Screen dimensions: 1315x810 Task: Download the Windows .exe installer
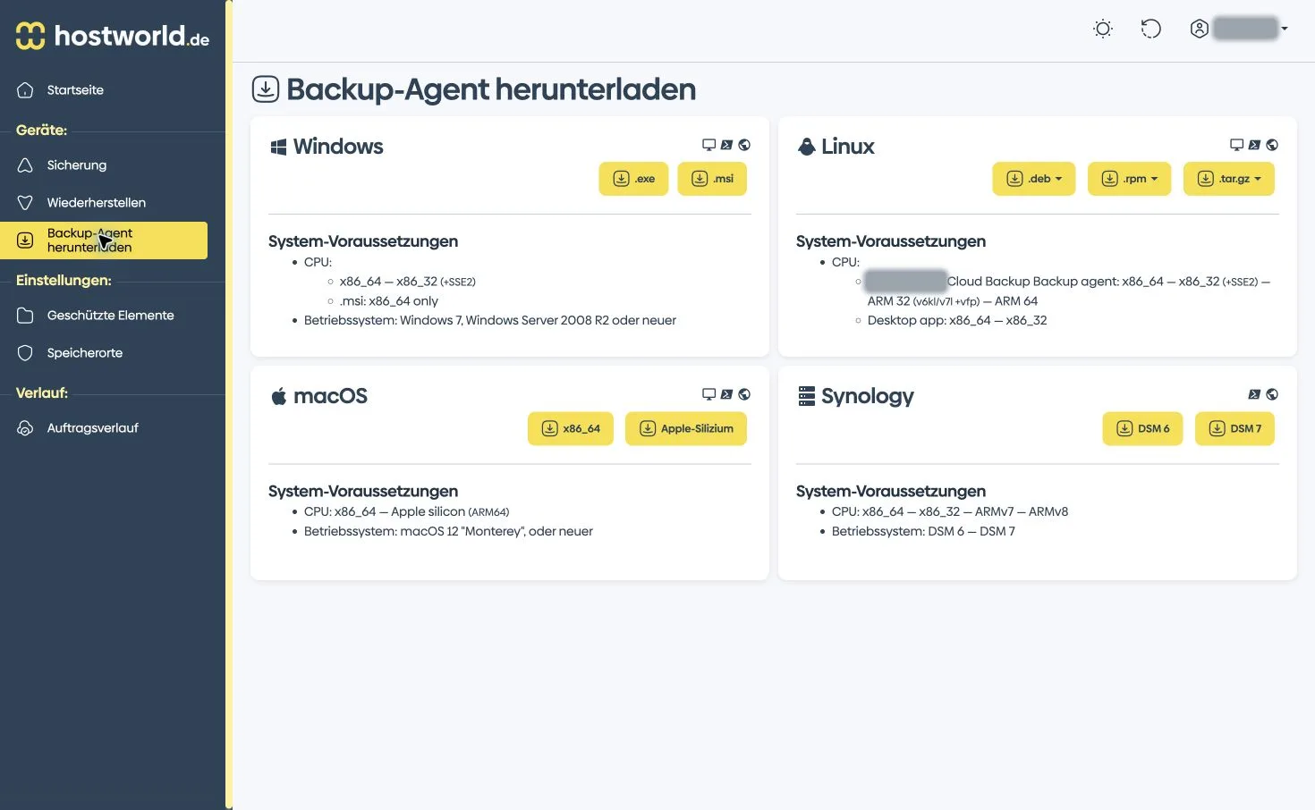coord(633,179)
